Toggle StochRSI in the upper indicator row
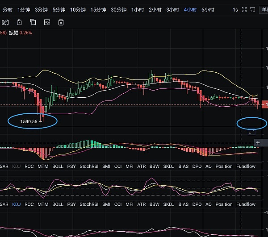Screen dimensions: 268x237 pyautogui.click(x=89, y=166)
